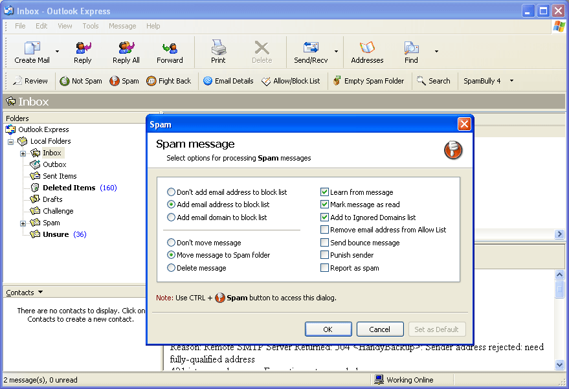Open the Addresses book icon
Image resolution: width=569 pixels, height=389 pixels.
pyautogui.click(x=367, y=47)
